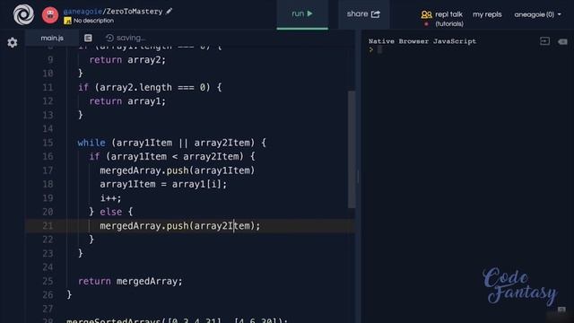574x323 pixels.
Task: Expand the aneagoie account dropdown
Action: pyautogui.click(x=537, y=14)
